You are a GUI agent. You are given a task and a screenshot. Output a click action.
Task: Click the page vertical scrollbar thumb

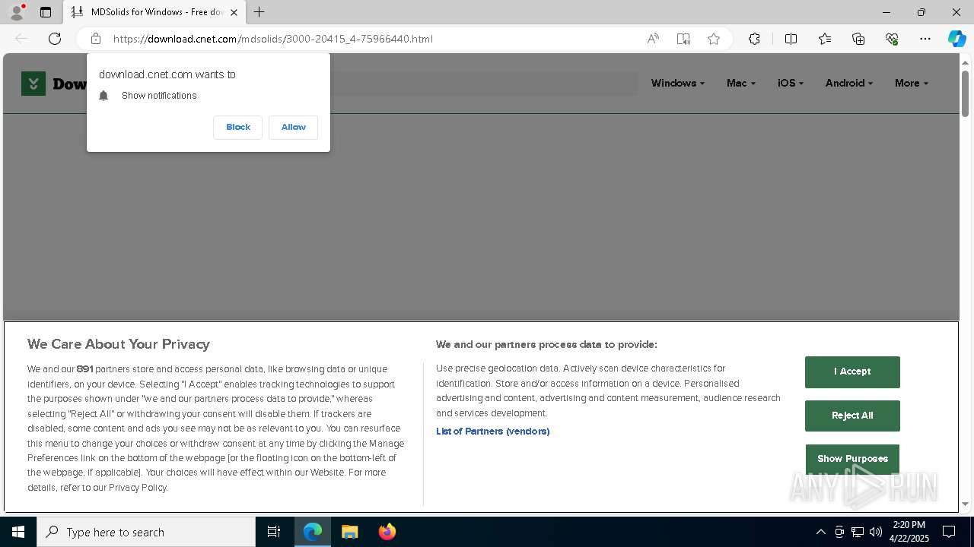[x=965, y=93]
